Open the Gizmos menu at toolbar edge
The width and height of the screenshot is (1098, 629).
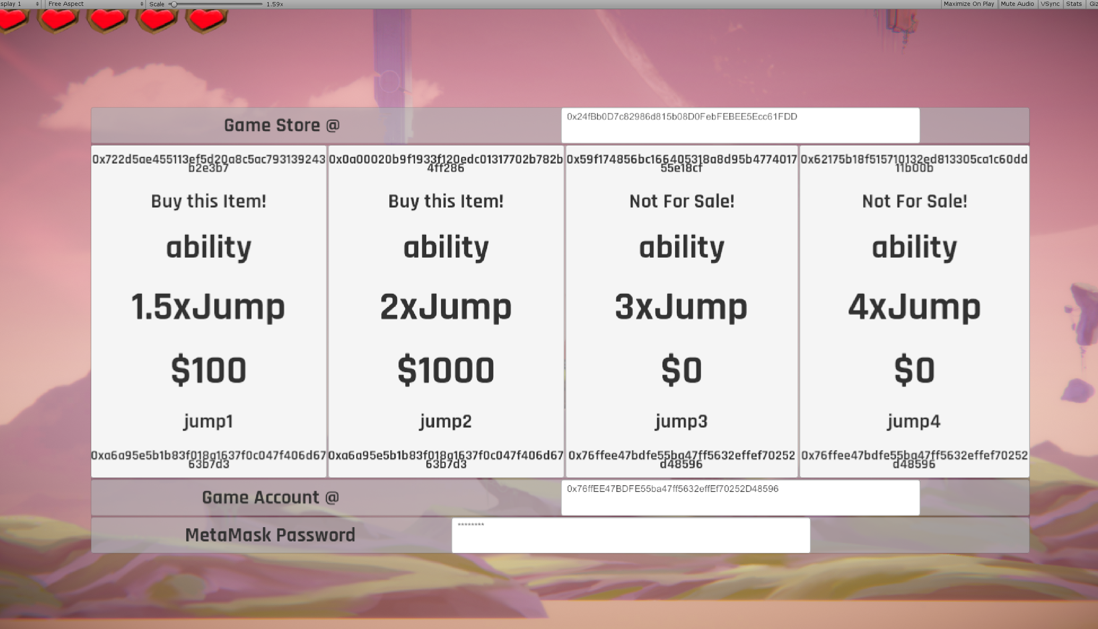(1093, 4)
